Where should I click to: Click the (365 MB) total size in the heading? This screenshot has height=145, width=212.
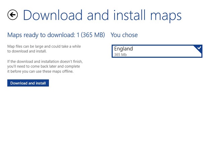[x=93, y=35]
